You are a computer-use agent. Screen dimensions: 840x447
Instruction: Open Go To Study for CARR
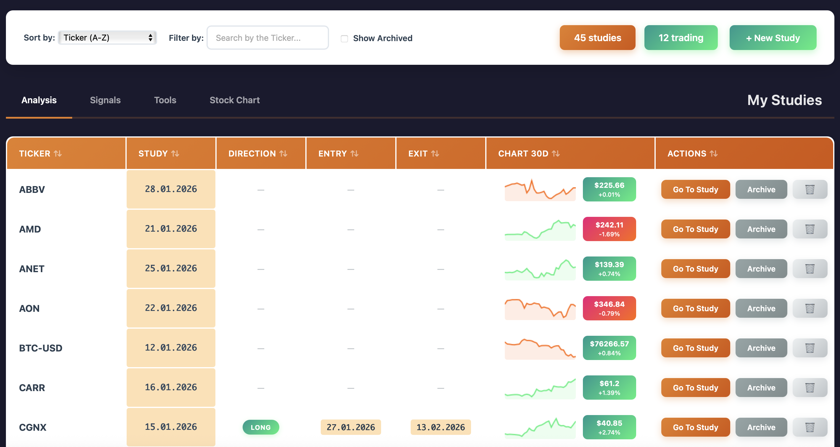coord(696,388)
